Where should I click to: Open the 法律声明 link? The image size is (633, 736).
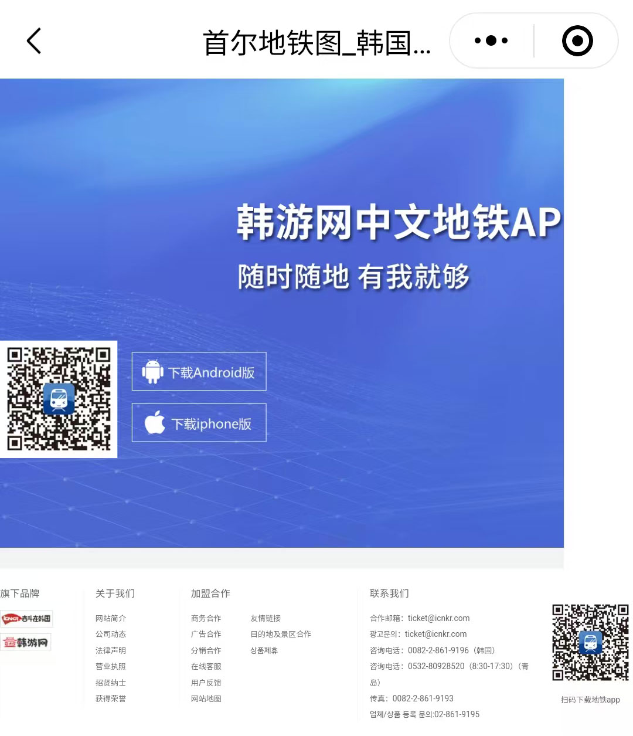111,650
